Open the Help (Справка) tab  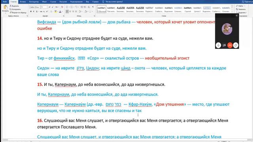[x=95, y=2]
